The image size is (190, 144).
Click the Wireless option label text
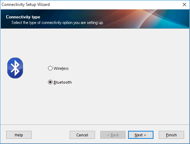point(61,68)
